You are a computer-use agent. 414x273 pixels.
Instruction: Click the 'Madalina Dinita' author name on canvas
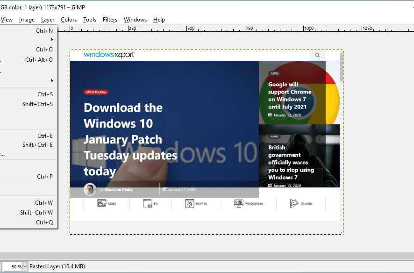[x=119, y=189]
